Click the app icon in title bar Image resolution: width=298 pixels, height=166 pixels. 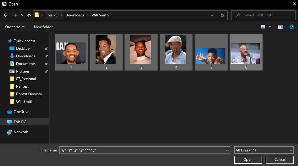(4, 4)
